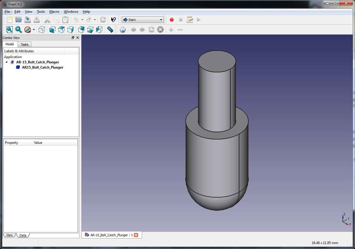Open the File menu

click(7, 12)
